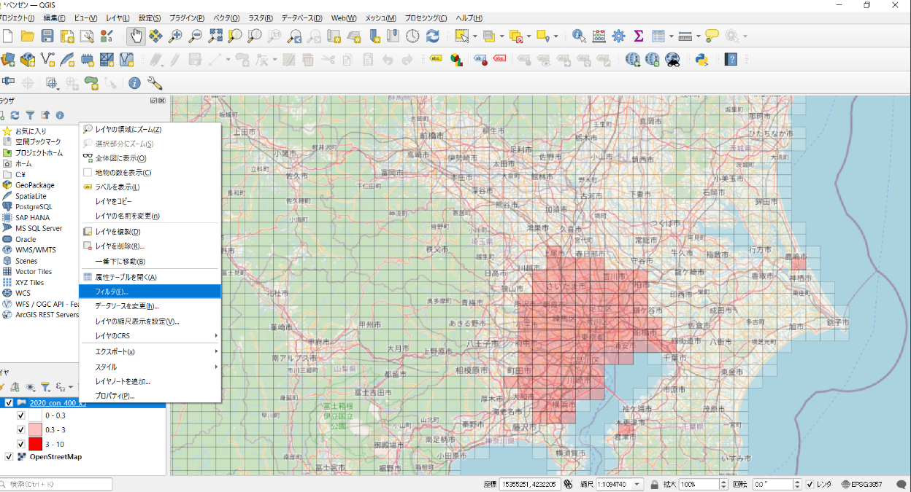Image resolution: width=911 pixels, height=492 pixels.
Task: Choose レイヤを複製 in context menu
Action: click(150, 231)
